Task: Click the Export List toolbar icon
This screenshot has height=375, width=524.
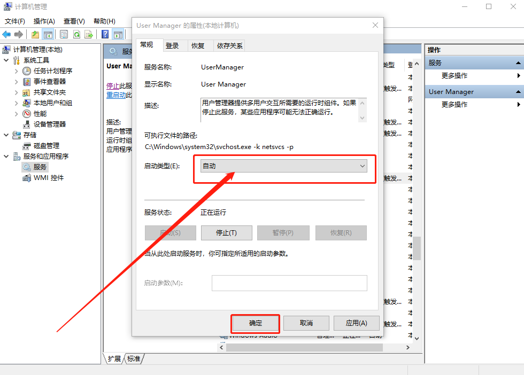Action: tap(89, 34)
